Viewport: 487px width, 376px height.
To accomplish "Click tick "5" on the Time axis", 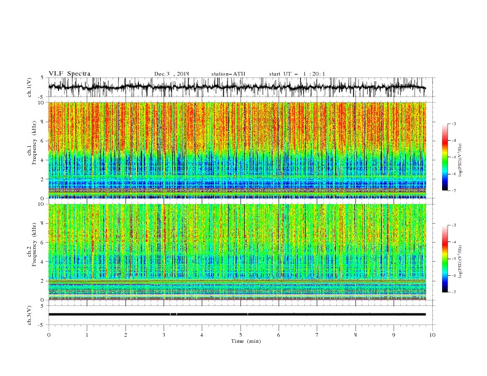I will (x=240, y=335).
